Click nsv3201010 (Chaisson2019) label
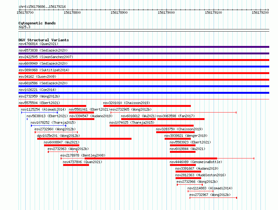 (127, 103)
